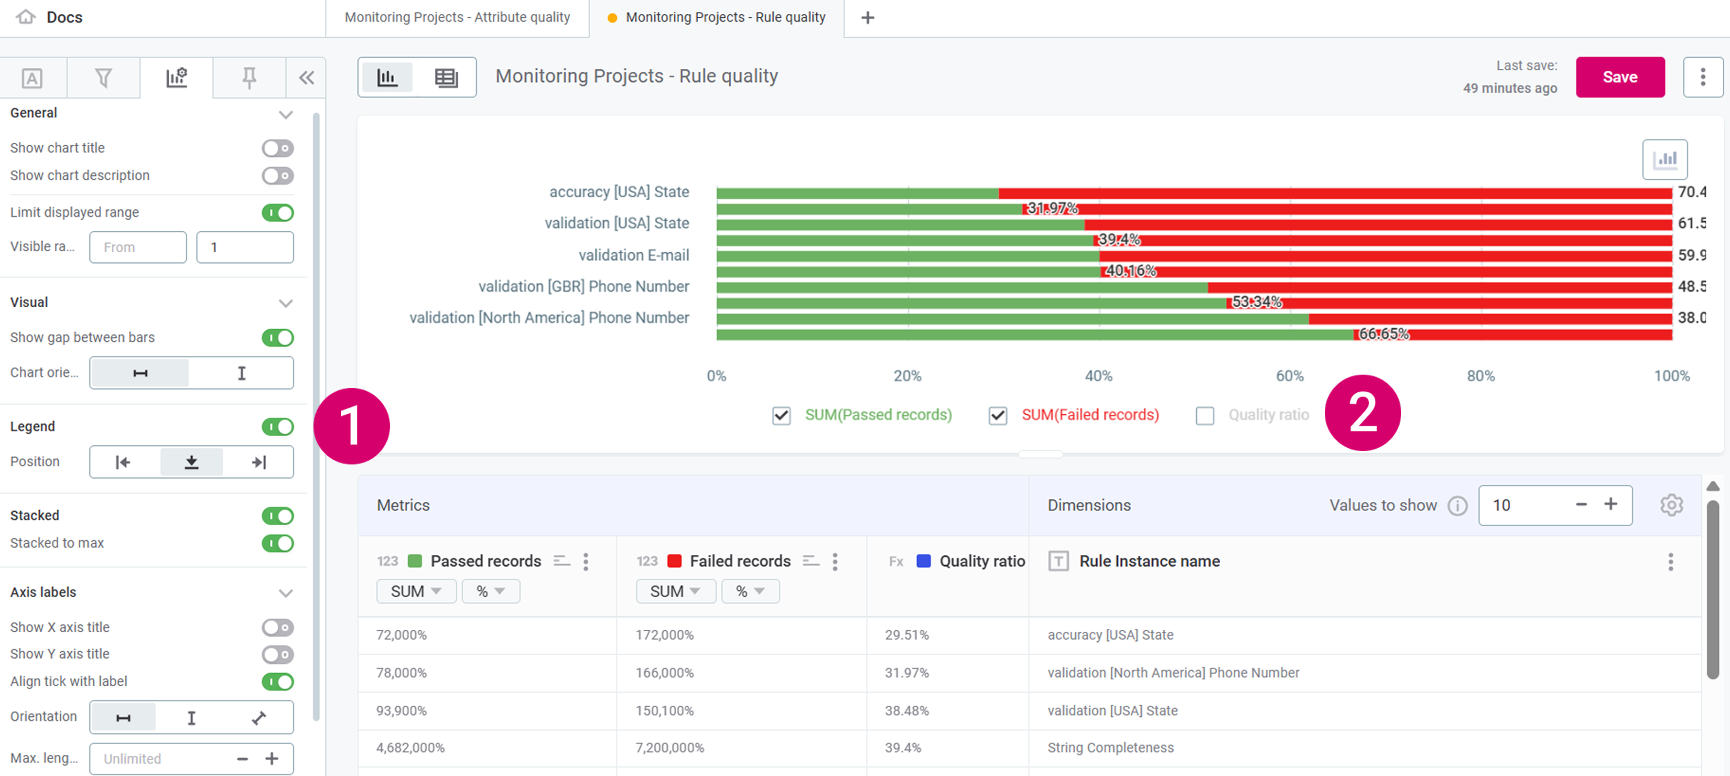Collapse the Axis labels section
The width and height of the screenshot is (1730, 776).
point(286,593)
